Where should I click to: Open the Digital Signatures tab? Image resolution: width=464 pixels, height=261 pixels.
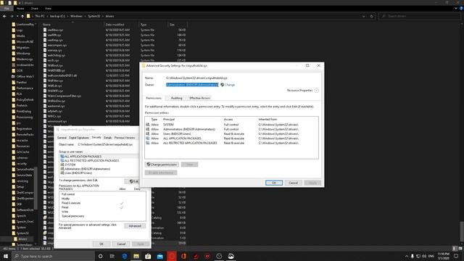tap(79, 138)
